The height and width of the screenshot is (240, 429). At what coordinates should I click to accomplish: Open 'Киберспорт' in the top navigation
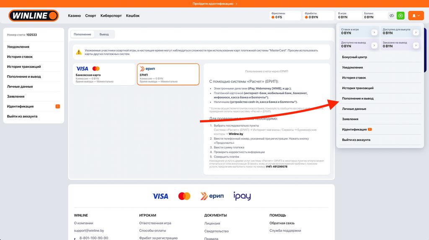[x=111, y=16]
